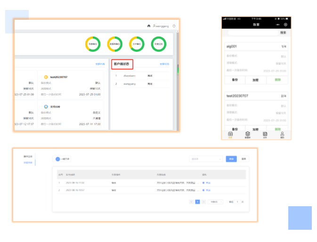The image size is (317, 242).
Task: Select highlighted alert messages sidebar item
Action: pyautogui.click(x=28, y=162)
